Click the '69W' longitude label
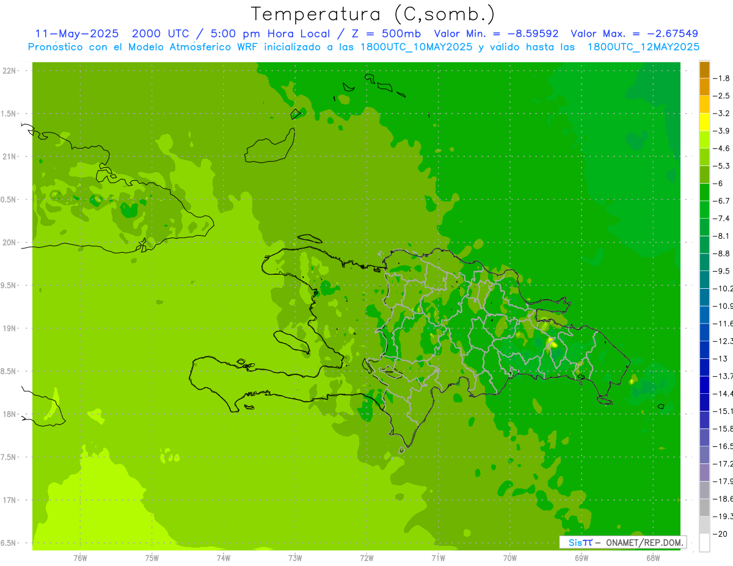733x566 pixels. point(582,557)
